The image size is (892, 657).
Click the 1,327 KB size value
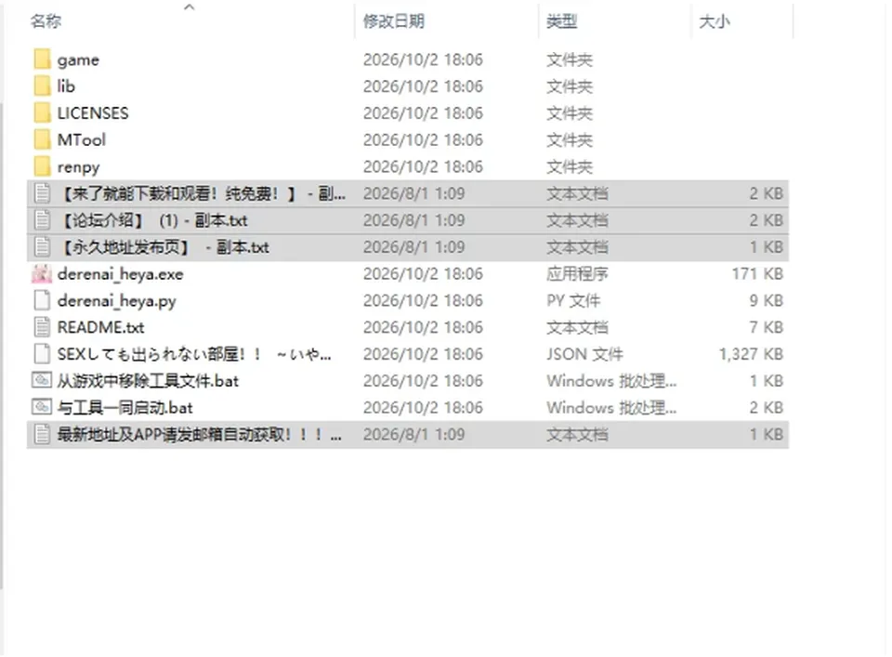[x=751, y=354]
